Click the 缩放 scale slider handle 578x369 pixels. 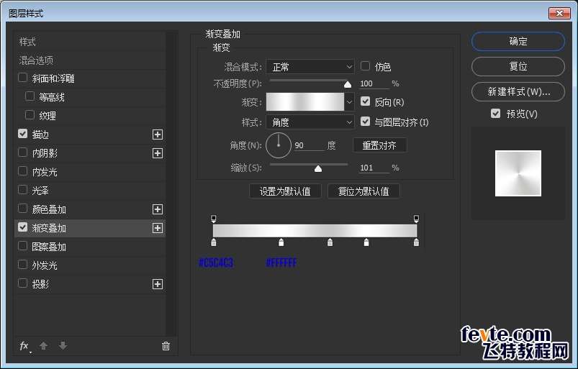coord(318,168)
